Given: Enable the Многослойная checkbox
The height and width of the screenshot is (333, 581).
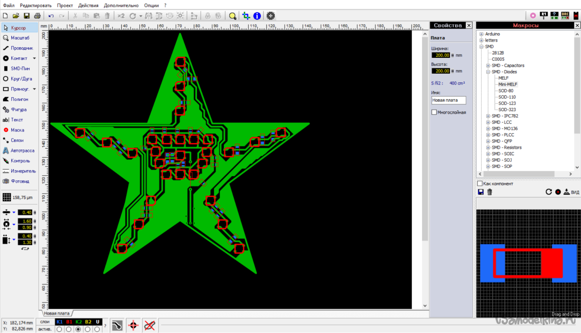Looking at the screenshot, I should [x=434, y=112].
